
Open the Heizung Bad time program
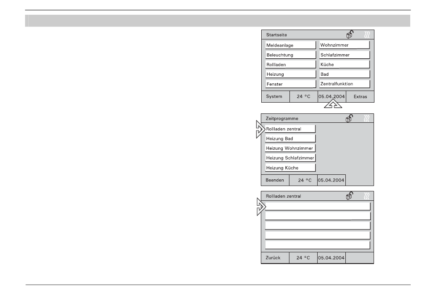pyautogui.click(x=290, y=139)
